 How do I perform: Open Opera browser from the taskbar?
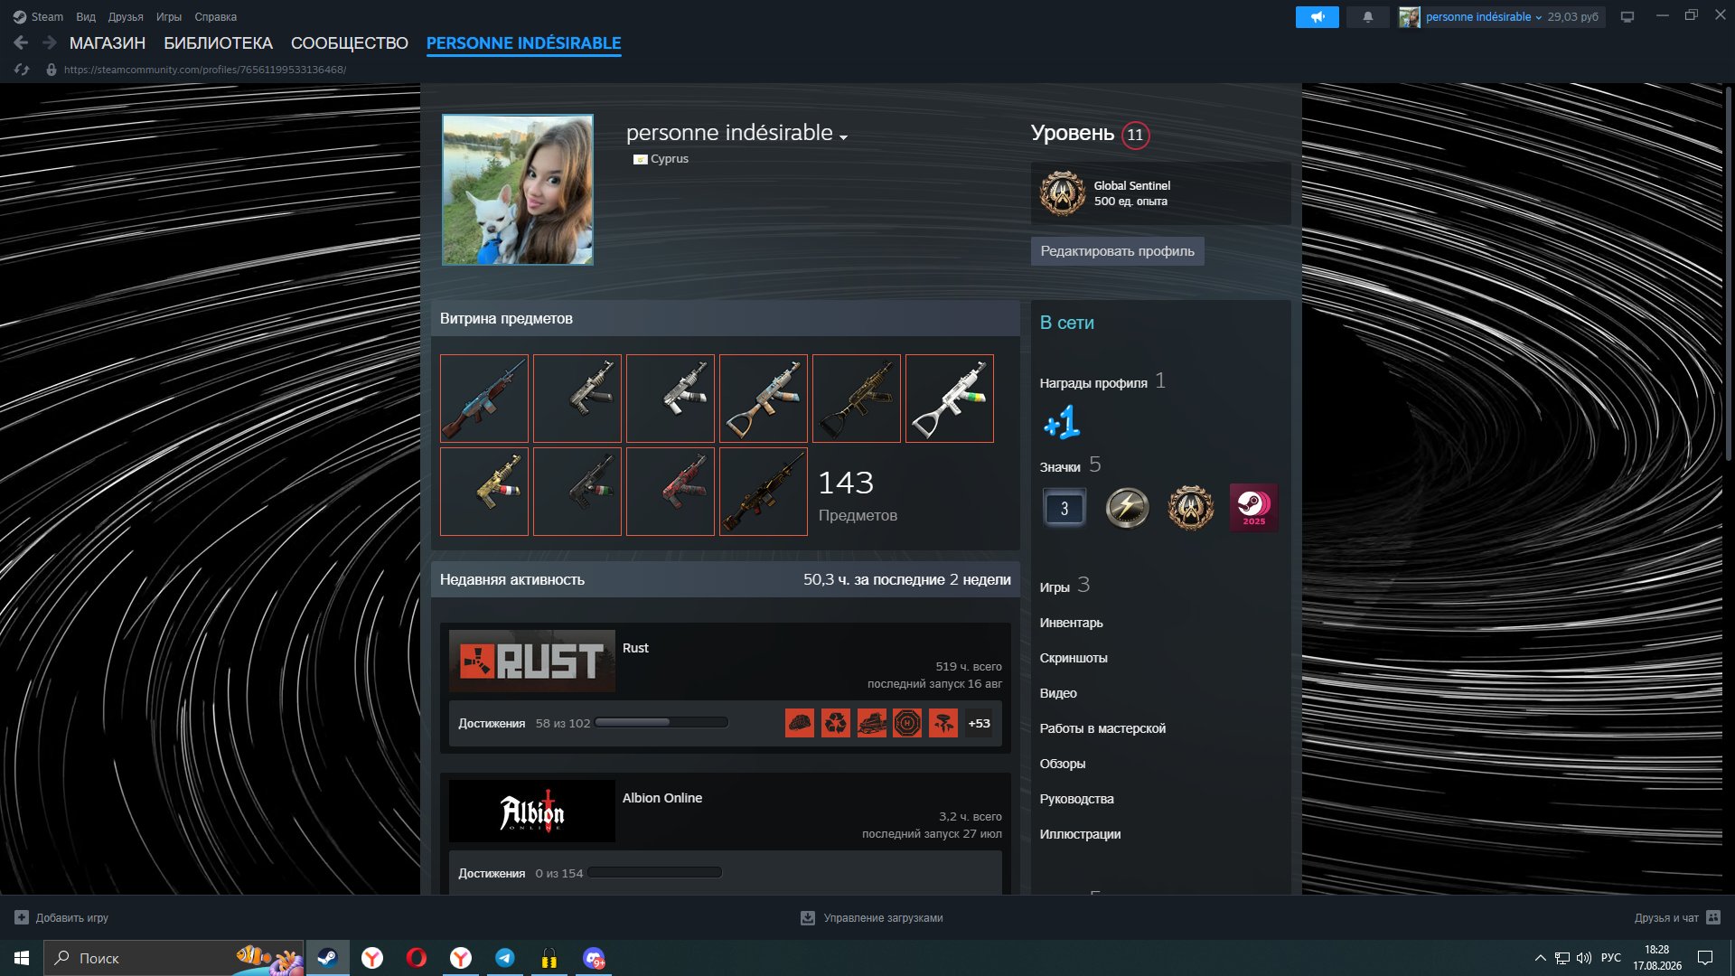tap(417, 958)
